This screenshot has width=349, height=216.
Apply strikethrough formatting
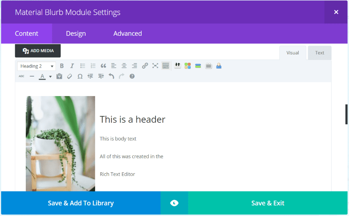tap(21, 76)
